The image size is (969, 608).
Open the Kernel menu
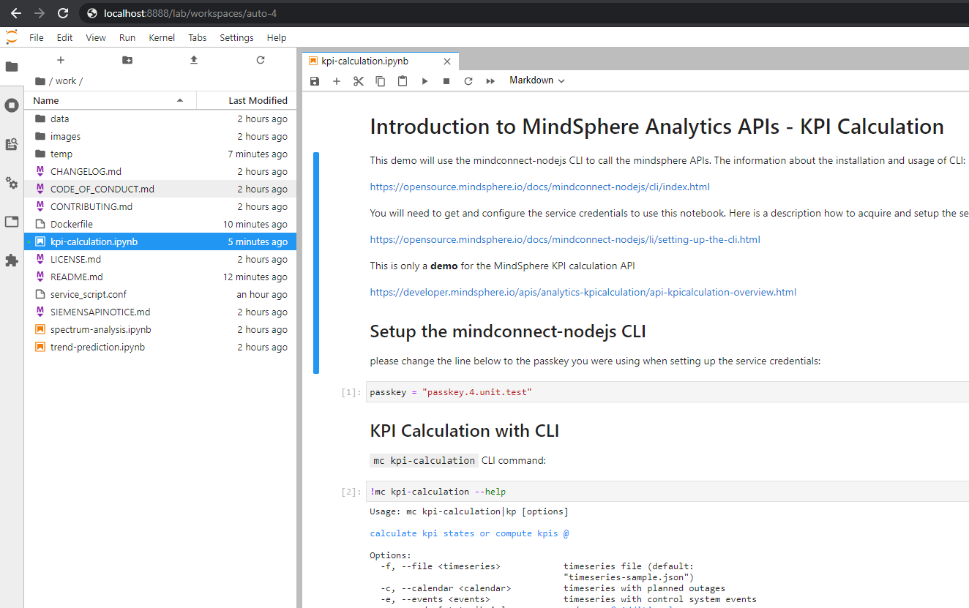[x=162, y=37]
